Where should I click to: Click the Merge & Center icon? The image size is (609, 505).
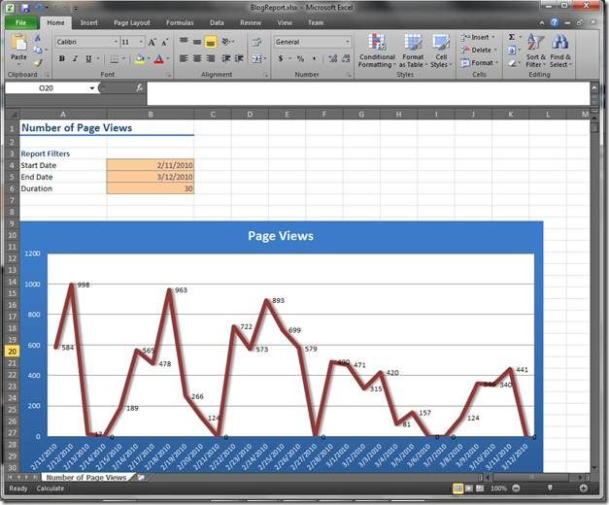(256, 58)
